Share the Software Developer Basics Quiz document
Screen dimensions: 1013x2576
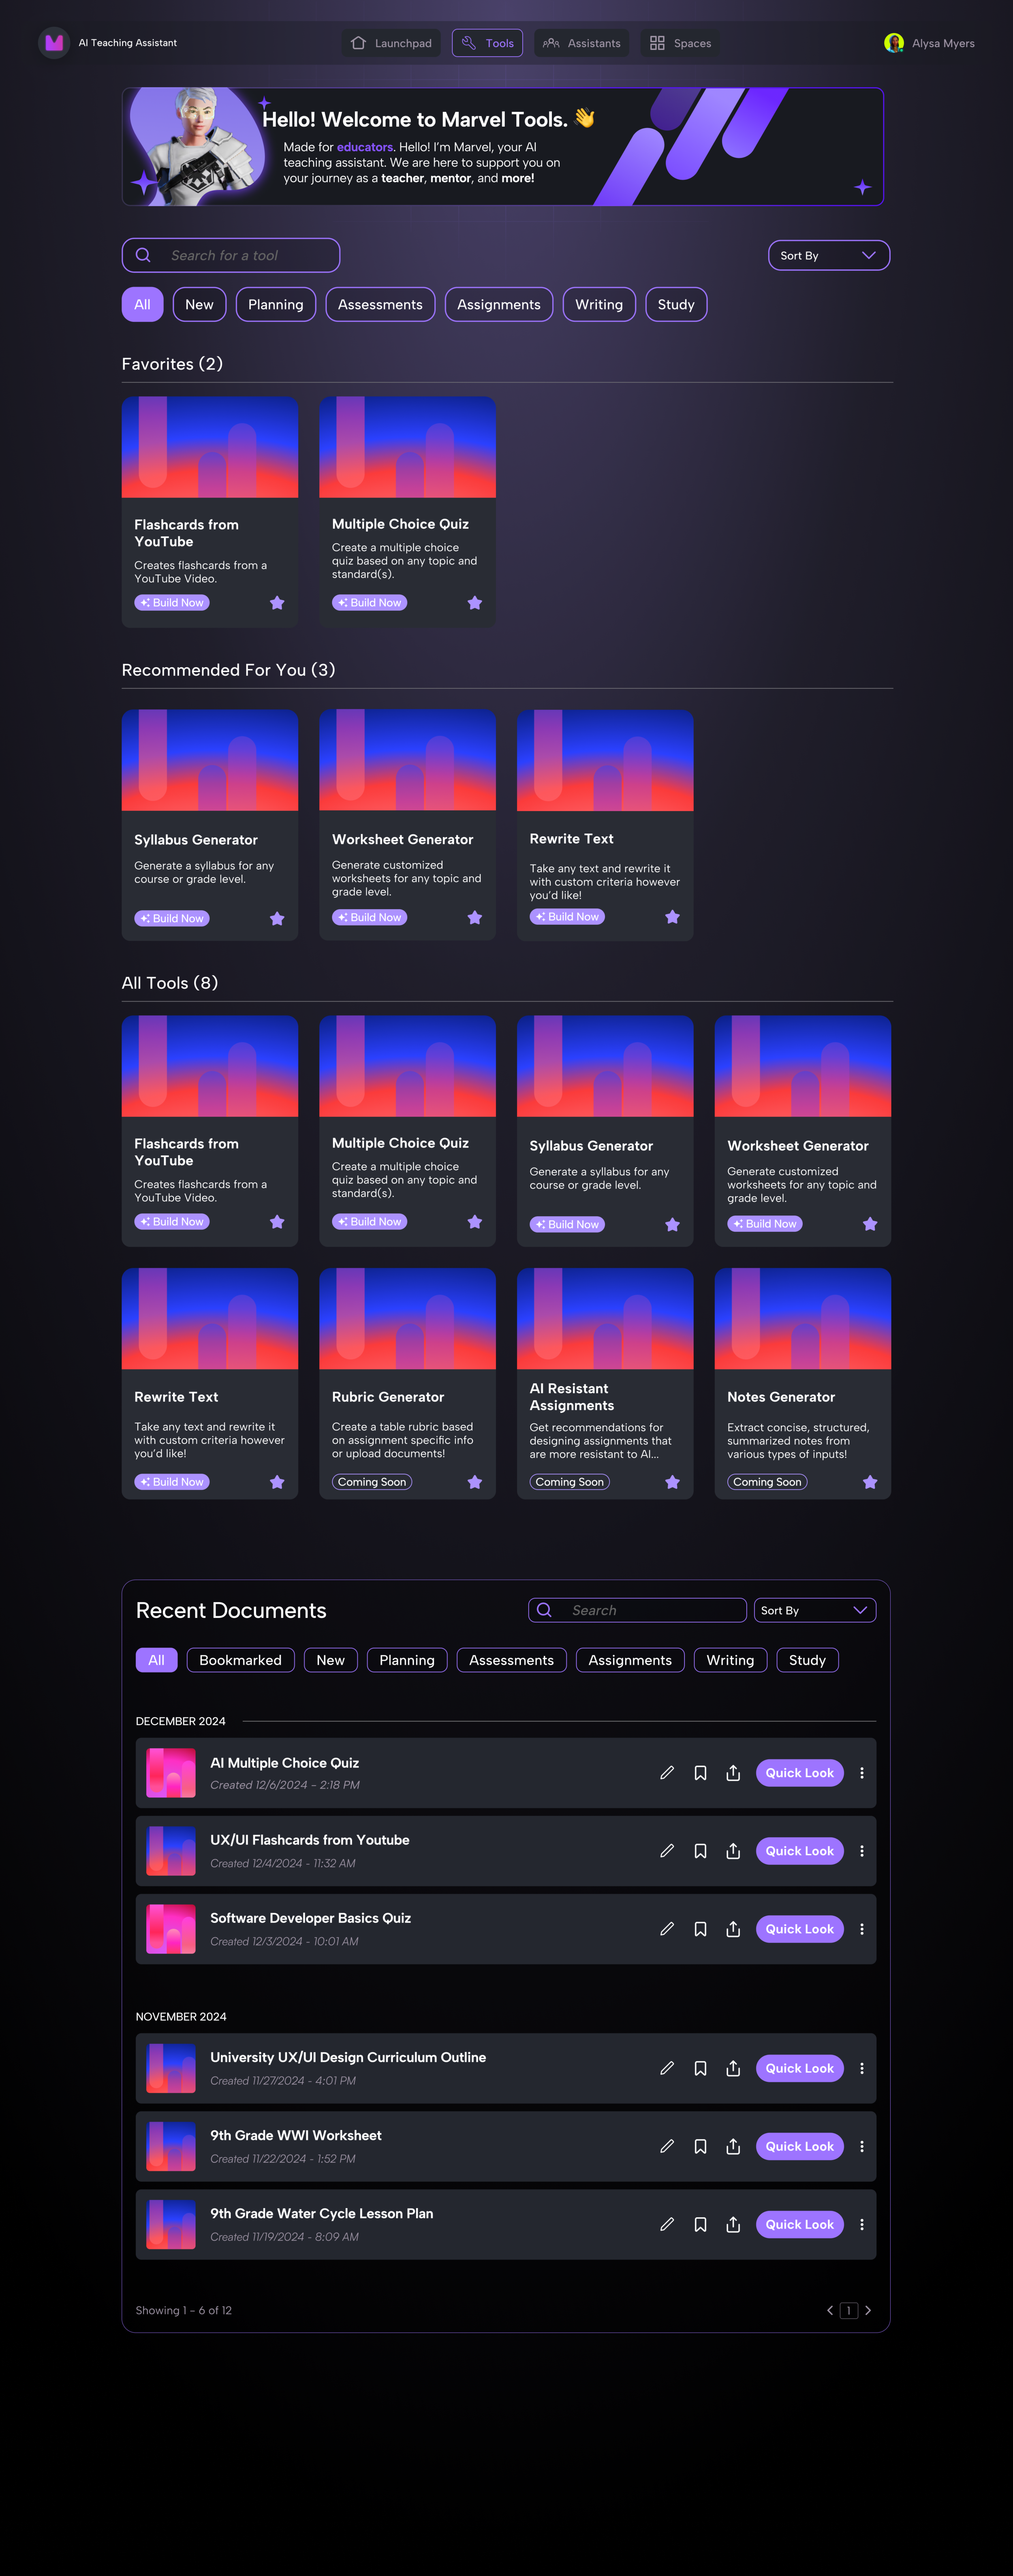[733, 1928]
